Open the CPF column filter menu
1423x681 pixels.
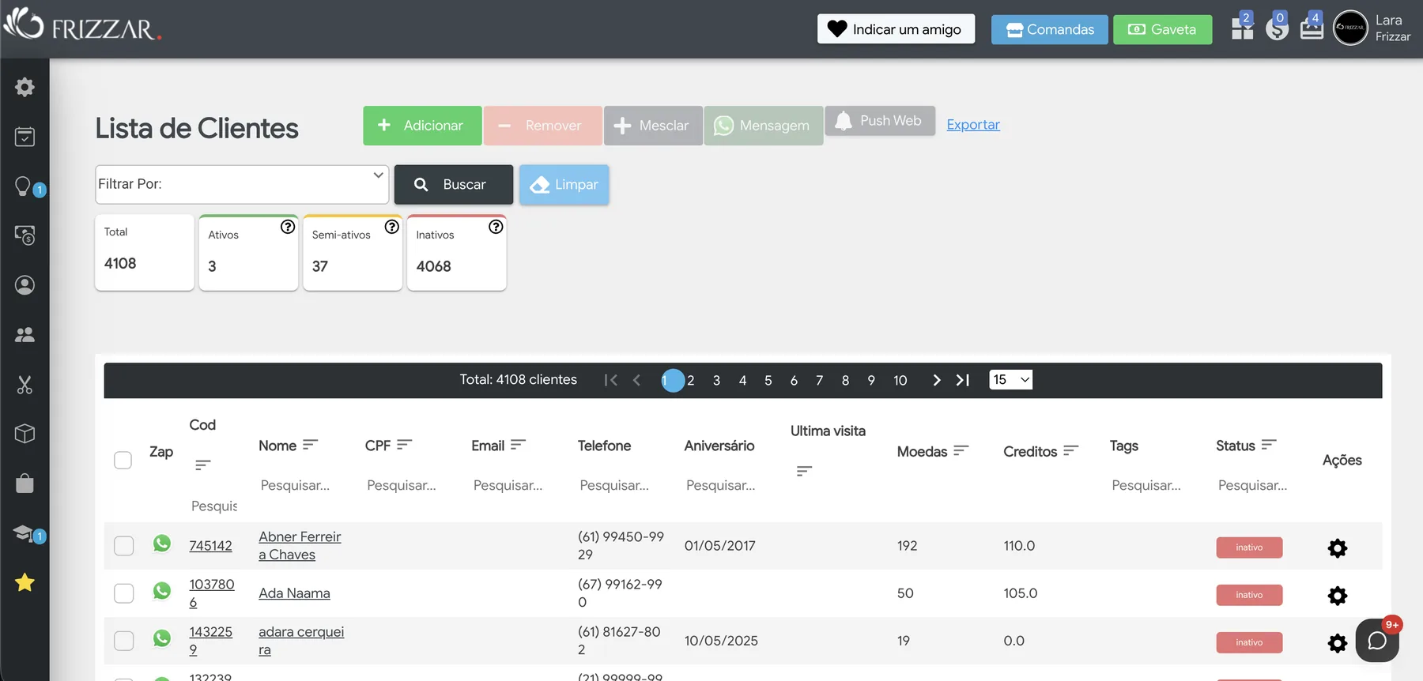click(404, 445)
